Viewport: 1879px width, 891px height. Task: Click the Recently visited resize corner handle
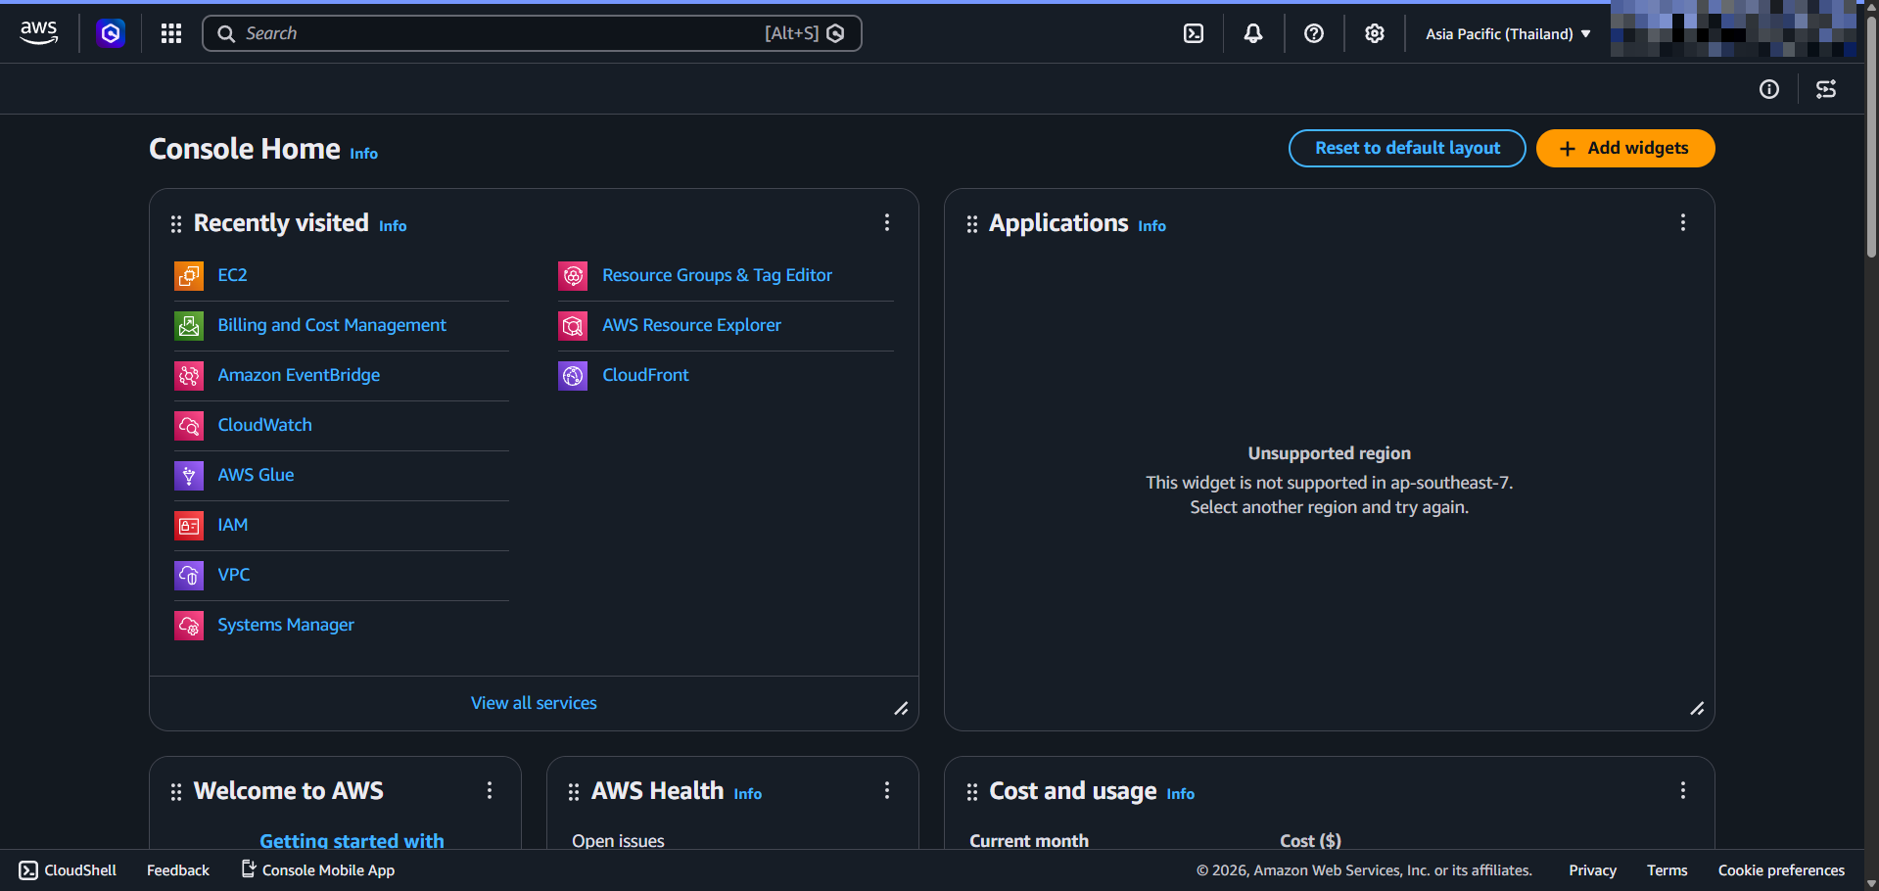901,709
